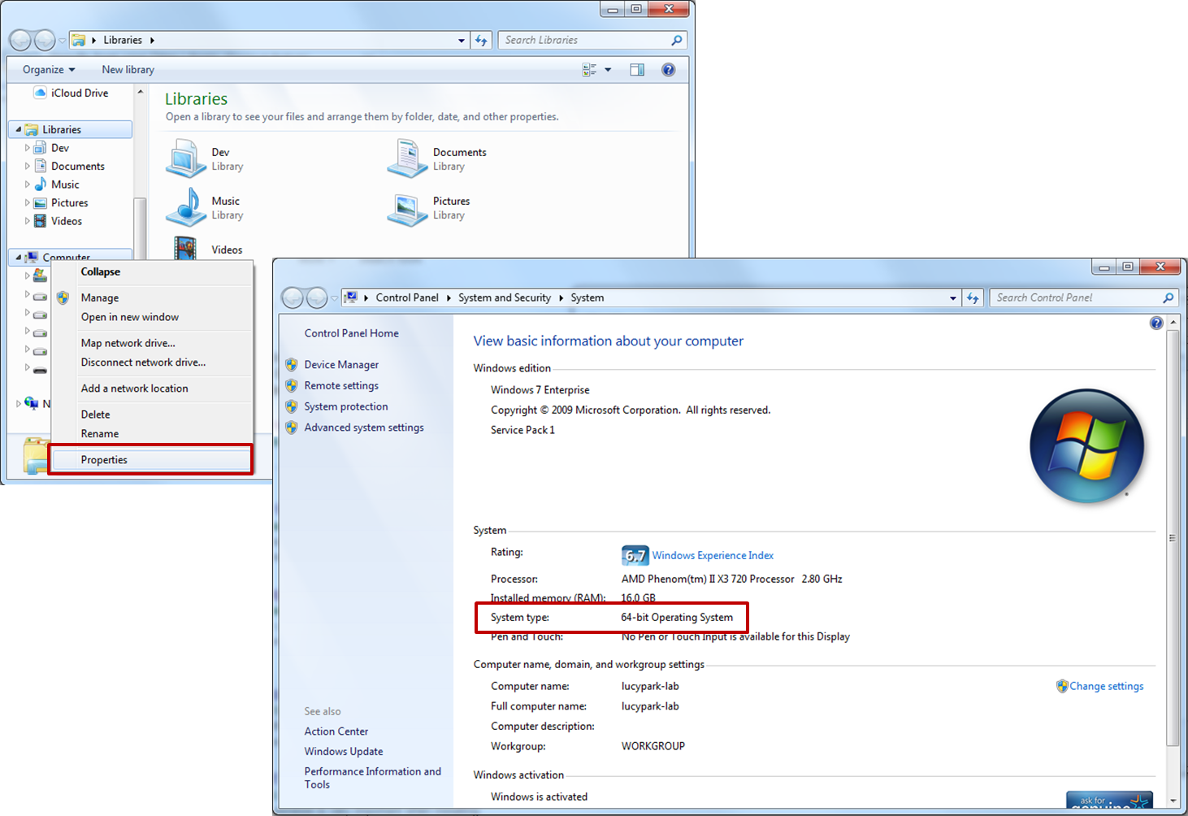The width and height of the screenshot is (1188, 816).
Task: Open the Documents library icon
Action: click(407, 158)
